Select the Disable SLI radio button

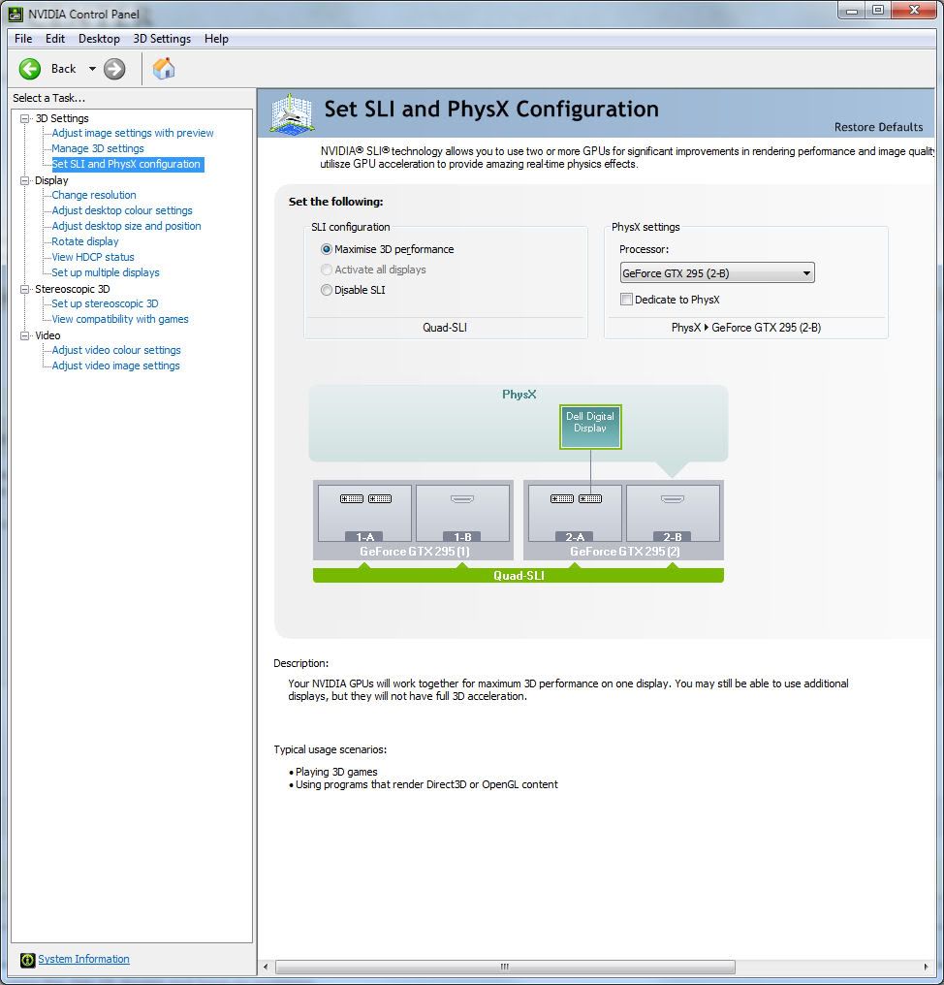coord(327,290)
